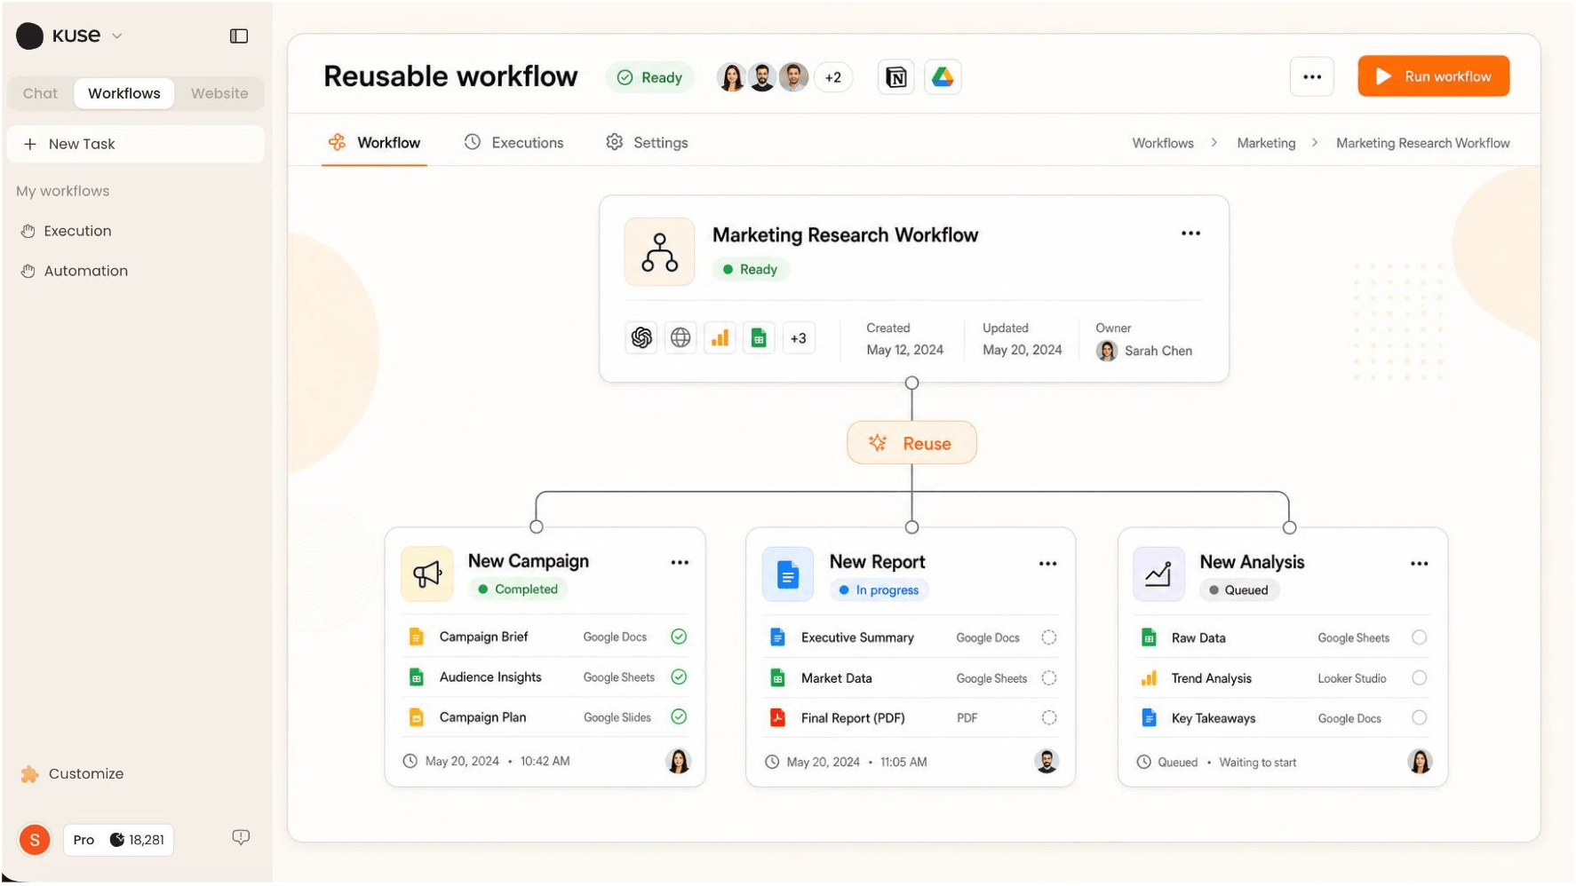Screen dimensions: 1576x886
Task: Click the Looker Studio chart tool icon
Action: [x=720, y=338]
